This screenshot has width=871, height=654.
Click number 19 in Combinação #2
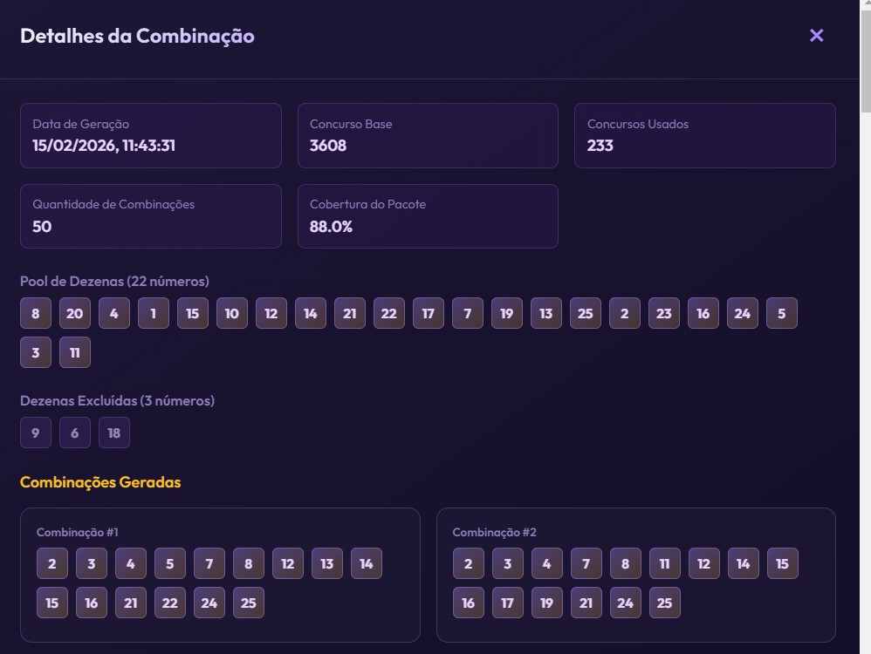pos(547,603)
